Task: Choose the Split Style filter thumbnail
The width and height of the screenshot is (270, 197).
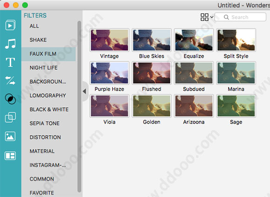Action: [236, 40]
